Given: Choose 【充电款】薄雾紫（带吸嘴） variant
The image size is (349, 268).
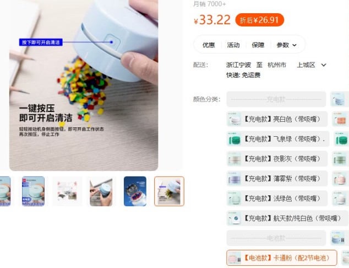Looking at the screenshot, I should [277, 179].
